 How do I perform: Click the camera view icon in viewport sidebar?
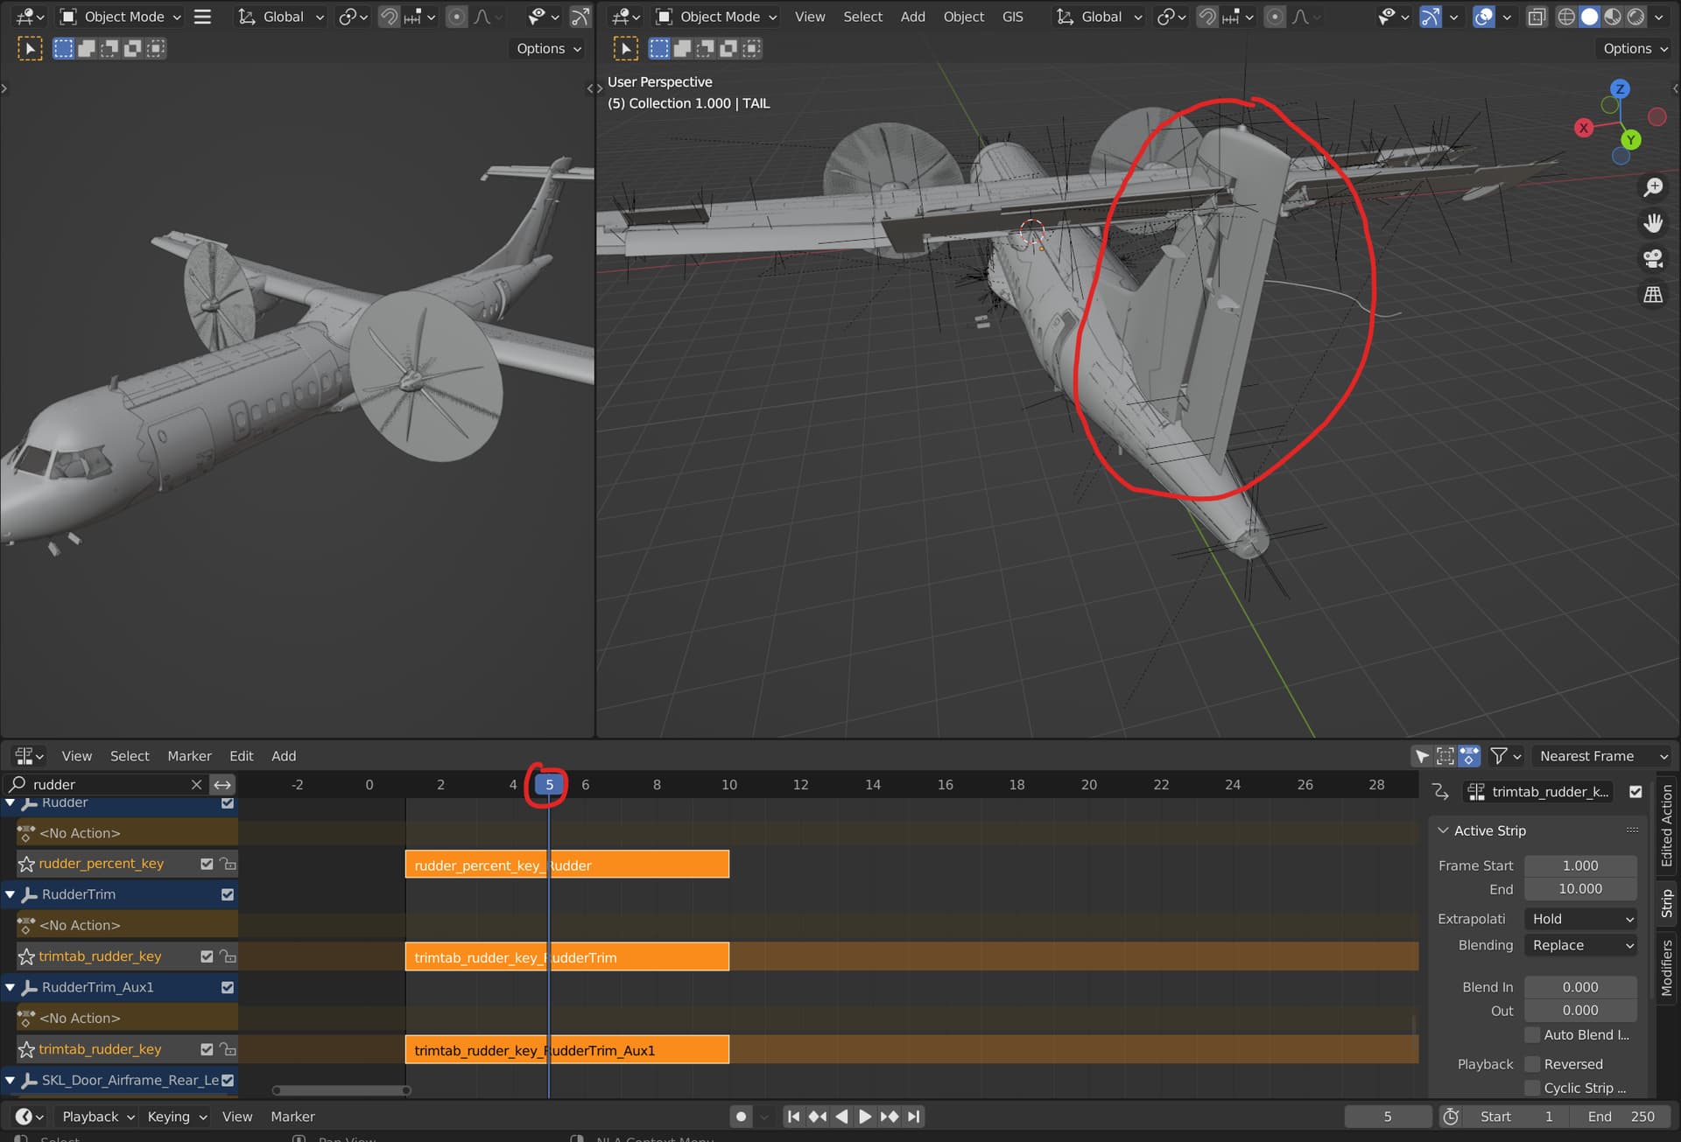click(1654, 258)
